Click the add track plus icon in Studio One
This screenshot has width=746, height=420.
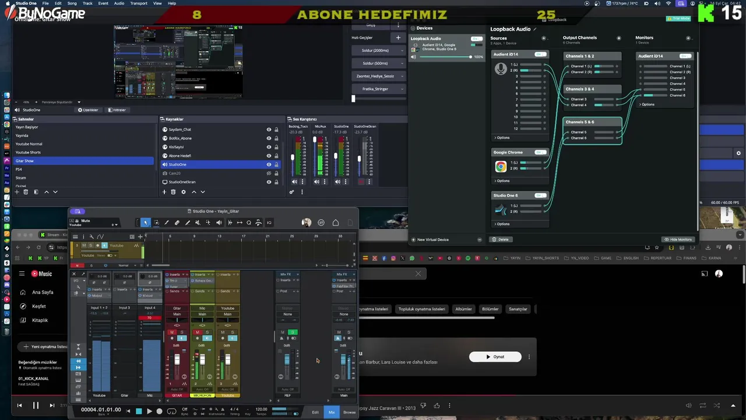140,236
